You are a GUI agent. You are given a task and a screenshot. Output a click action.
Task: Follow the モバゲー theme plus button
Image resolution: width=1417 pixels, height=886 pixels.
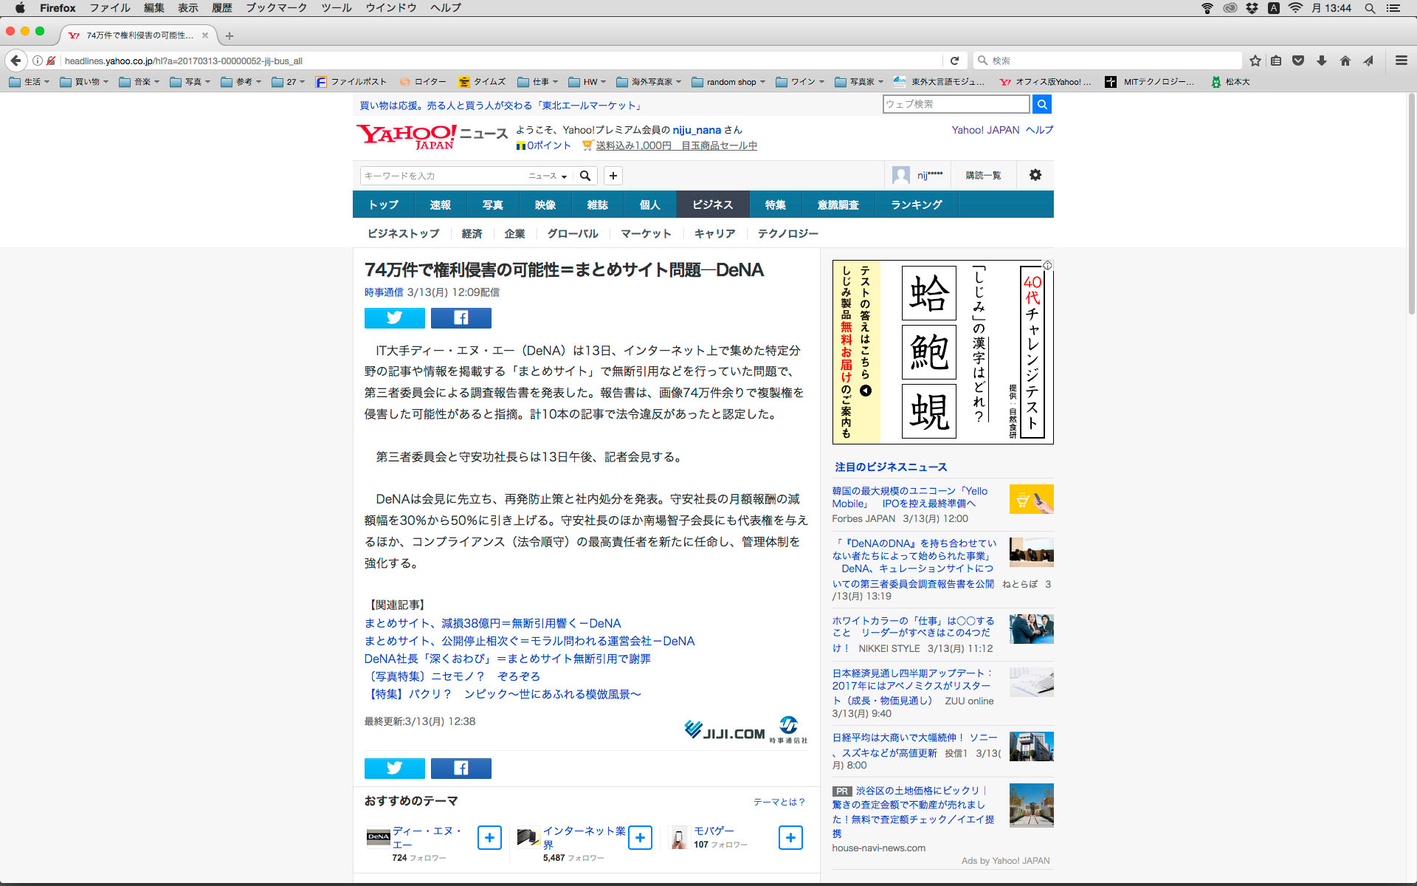[790, 837]
